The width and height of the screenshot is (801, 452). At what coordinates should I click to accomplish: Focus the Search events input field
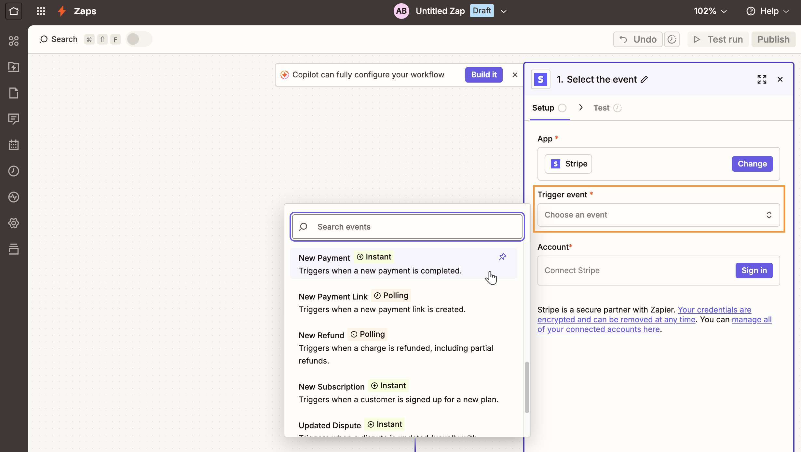pos(407,227)
